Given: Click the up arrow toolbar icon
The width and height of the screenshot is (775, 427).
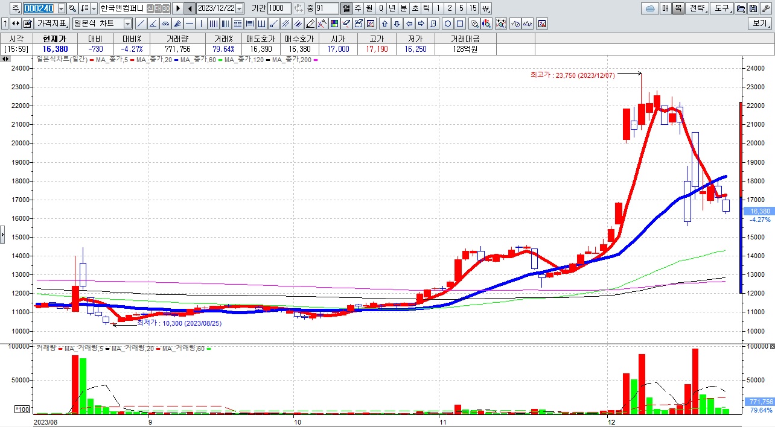Looking at the screenshot, I should [5, 24].
